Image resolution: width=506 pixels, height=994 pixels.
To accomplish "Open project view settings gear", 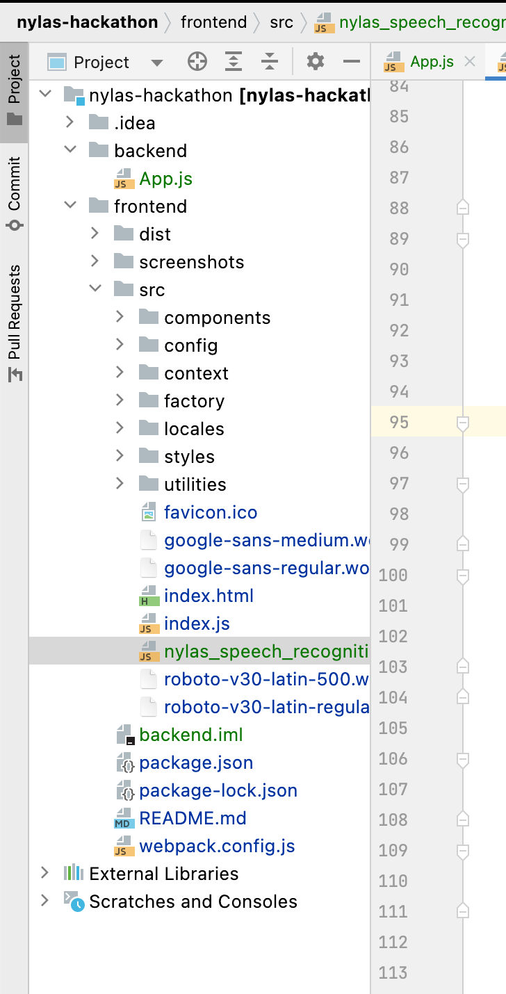I will 316,62.
